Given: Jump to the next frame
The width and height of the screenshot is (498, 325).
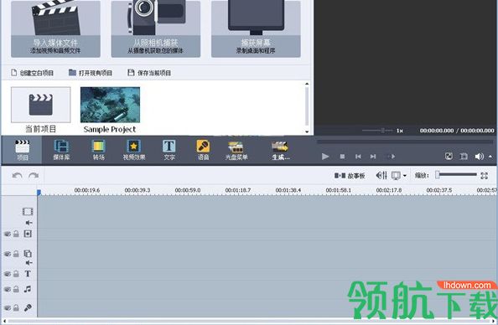Looking at the screenshot, I should pos(373,157).
